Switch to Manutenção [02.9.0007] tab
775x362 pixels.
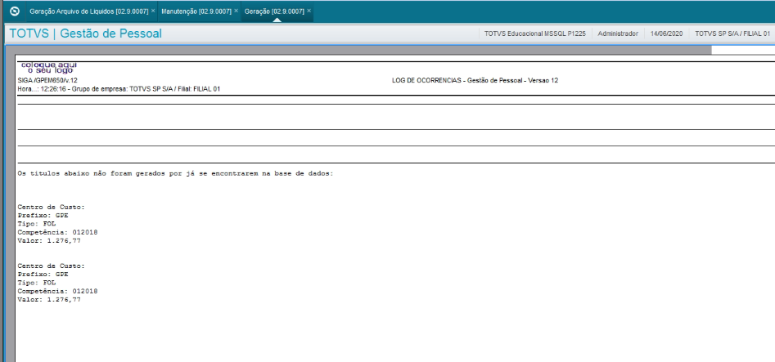coord(196,11)
